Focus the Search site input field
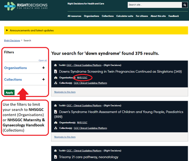 [155, 5]
